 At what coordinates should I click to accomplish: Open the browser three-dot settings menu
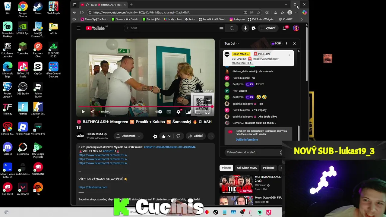coord(297,12)
